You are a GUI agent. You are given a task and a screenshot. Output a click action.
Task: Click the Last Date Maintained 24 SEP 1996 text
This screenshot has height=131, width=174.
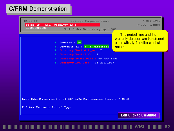[x=52, y=99]
